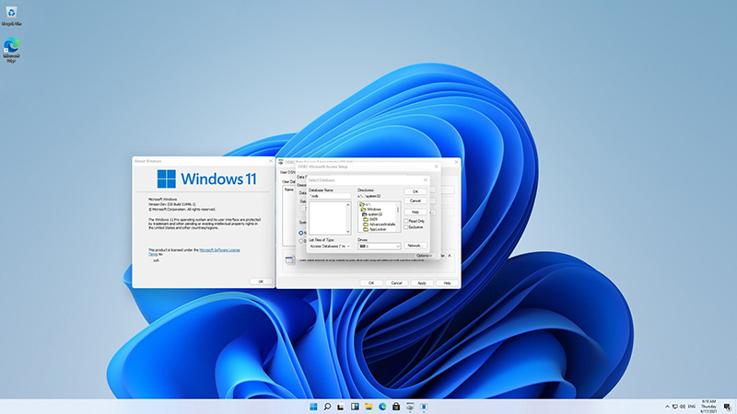Close the Select Database dialog

click(426, 179)
